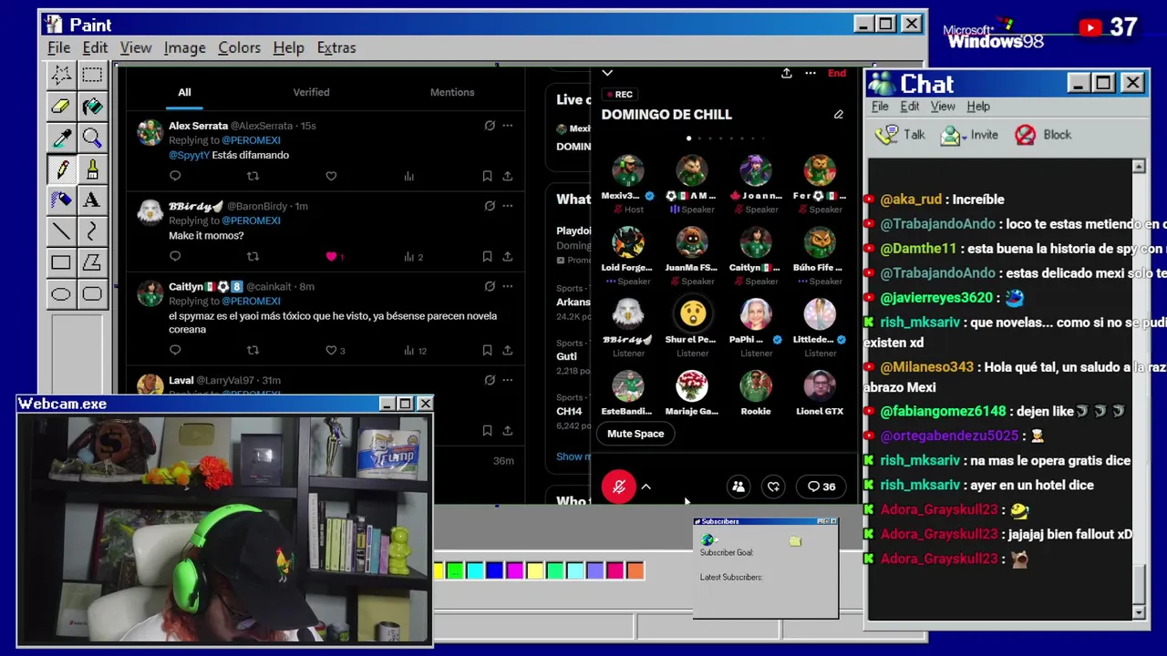Viewport: 1167px width, 656px height.
Task: Bookmark Alex Serrata's tweet
Action: 487,176
